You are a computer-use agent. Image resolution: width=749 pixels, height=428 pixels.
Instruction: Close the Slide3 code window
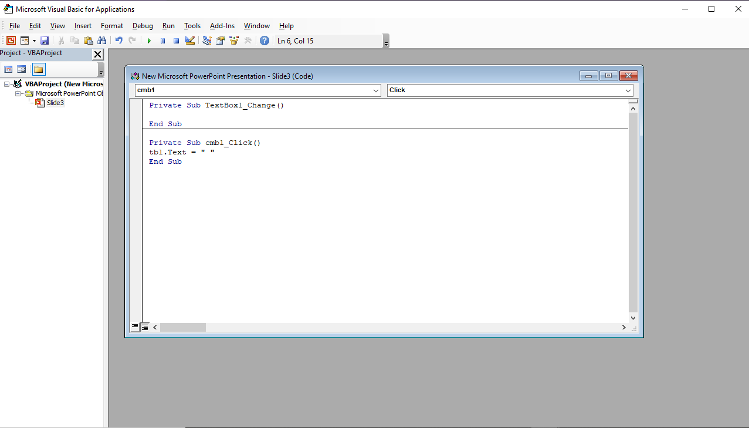pos(628,76)
